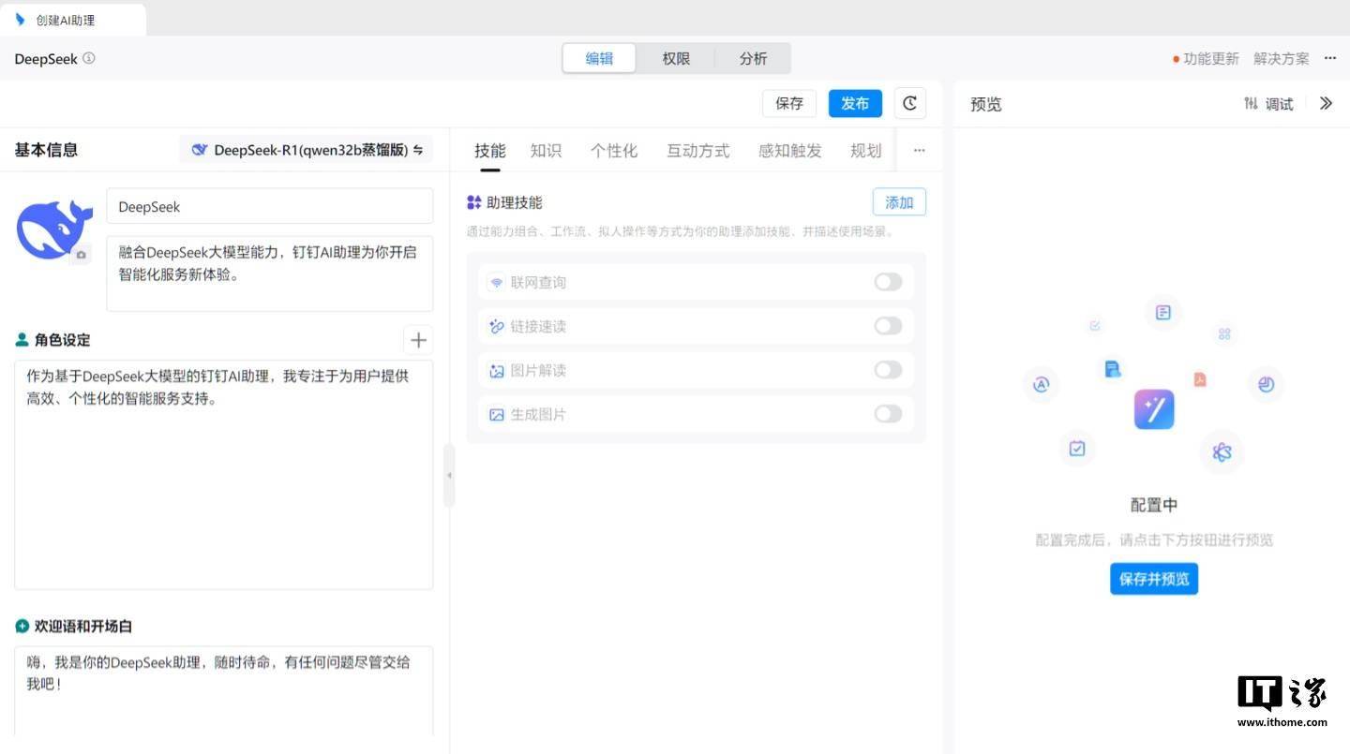This screenshot has width=1350, height=754.
Task: Collapse the left panel using divider handle
Action: [x=449, y=476]
